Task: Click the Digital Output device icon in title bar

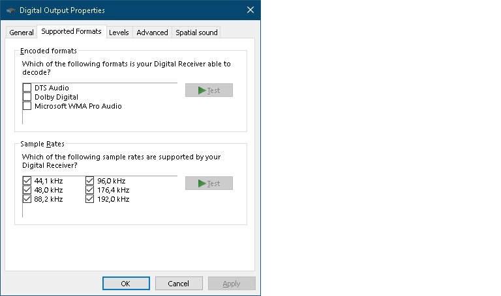Action: [x=10, y=10]
